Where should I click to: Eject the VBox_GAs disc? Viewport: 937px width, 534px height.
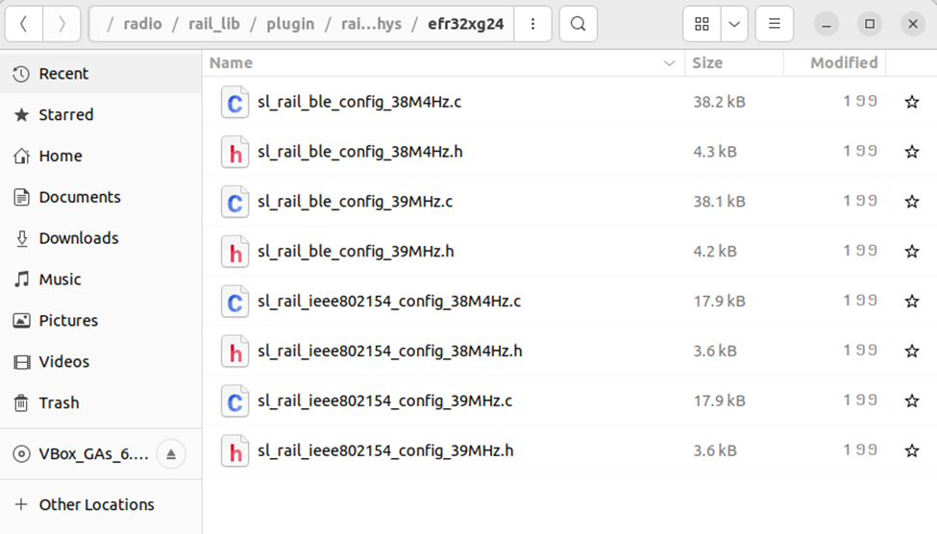(x=171, y=454)
